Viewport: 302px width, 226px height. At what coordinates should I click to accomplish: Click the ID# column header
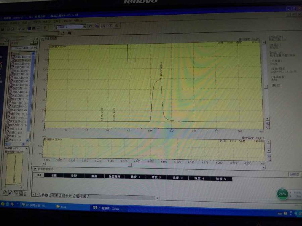click(x=39, y=175)
